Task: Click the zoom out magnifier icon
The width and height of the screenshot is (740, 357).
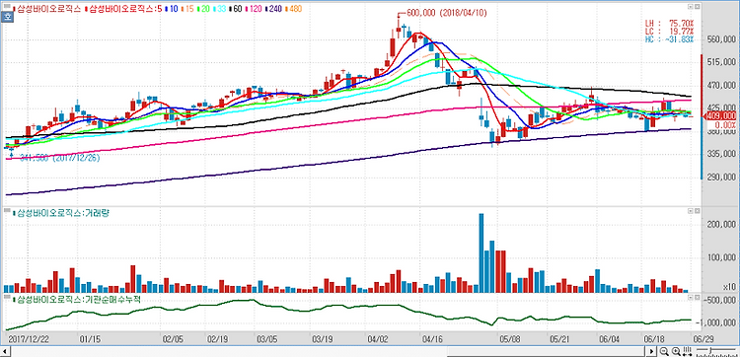Action: click(x=664, y=352)
